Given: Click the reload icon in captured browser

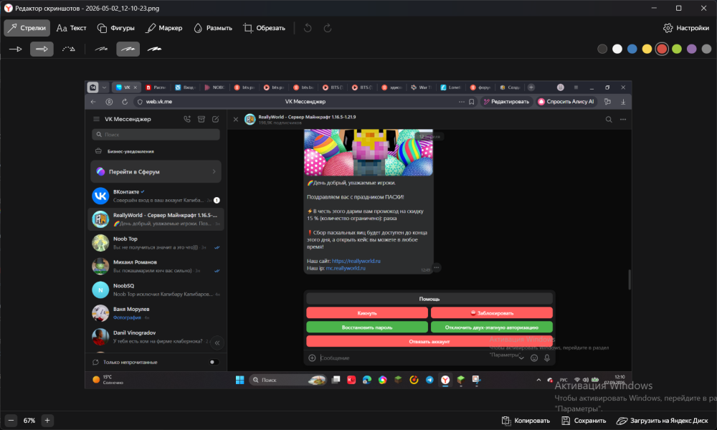Looking at the screenshot, I should 124,102.
